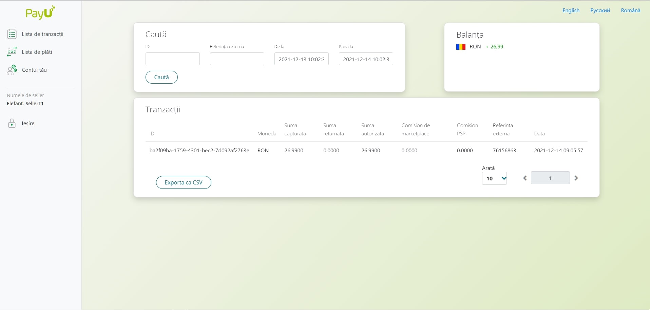The height and width of the screenshot is (310, 650).
Task: Open Lista de plăți menu item
Action: pos(37,52)
